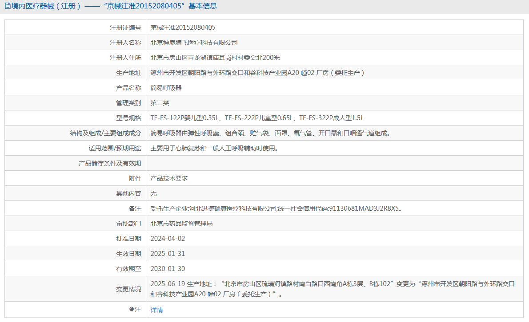
Task: Click the 产品名称 label
Action: 128,88
